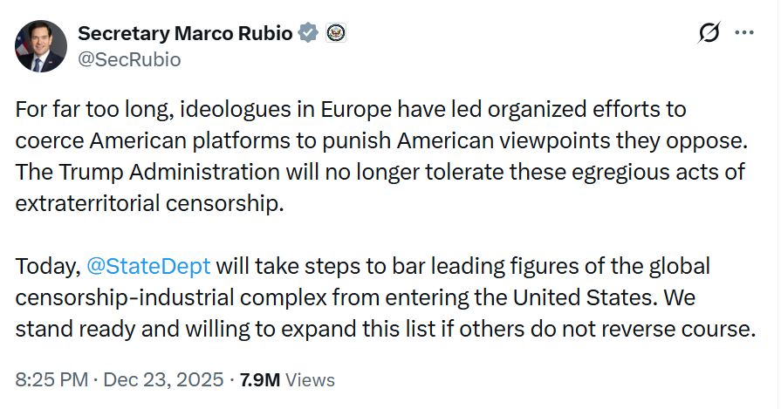Open the Grok explain icon
The image size is (781, 409).
(709, 33)
